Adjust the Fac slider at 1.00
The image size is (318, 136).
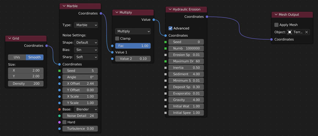coord(133,46)
